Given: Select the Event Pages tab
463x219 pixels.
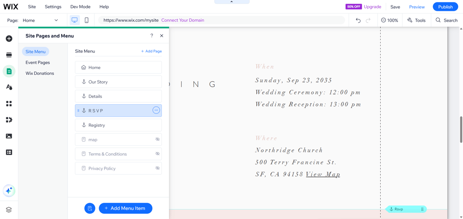Looking at the screenshot, I should point(38,62).
